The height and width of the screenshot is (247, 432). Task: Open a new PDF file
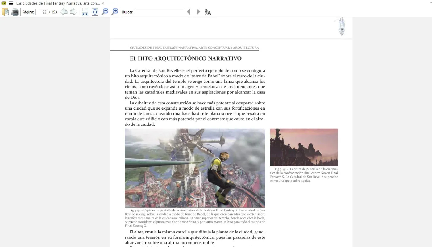5,12
